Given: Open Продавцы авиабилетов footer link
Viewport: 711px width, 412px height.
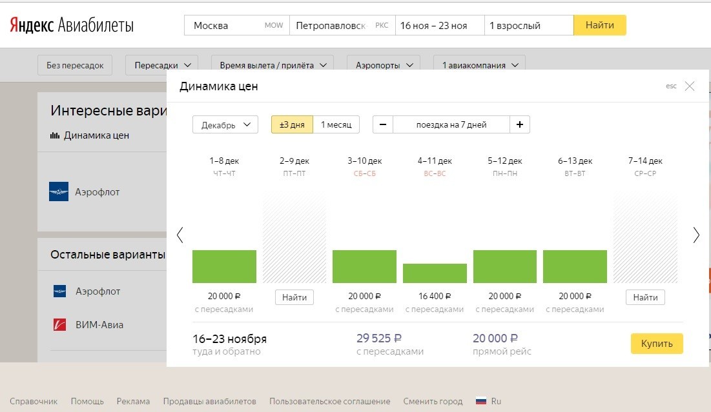Looking at the screenshot, I should pyautogui.click(x=209, y=401).
